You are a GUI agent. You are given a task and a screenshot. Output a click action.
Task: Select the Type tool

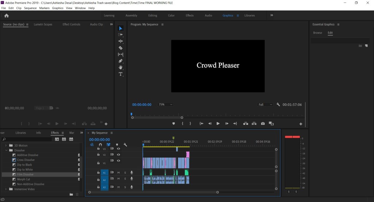121,74
